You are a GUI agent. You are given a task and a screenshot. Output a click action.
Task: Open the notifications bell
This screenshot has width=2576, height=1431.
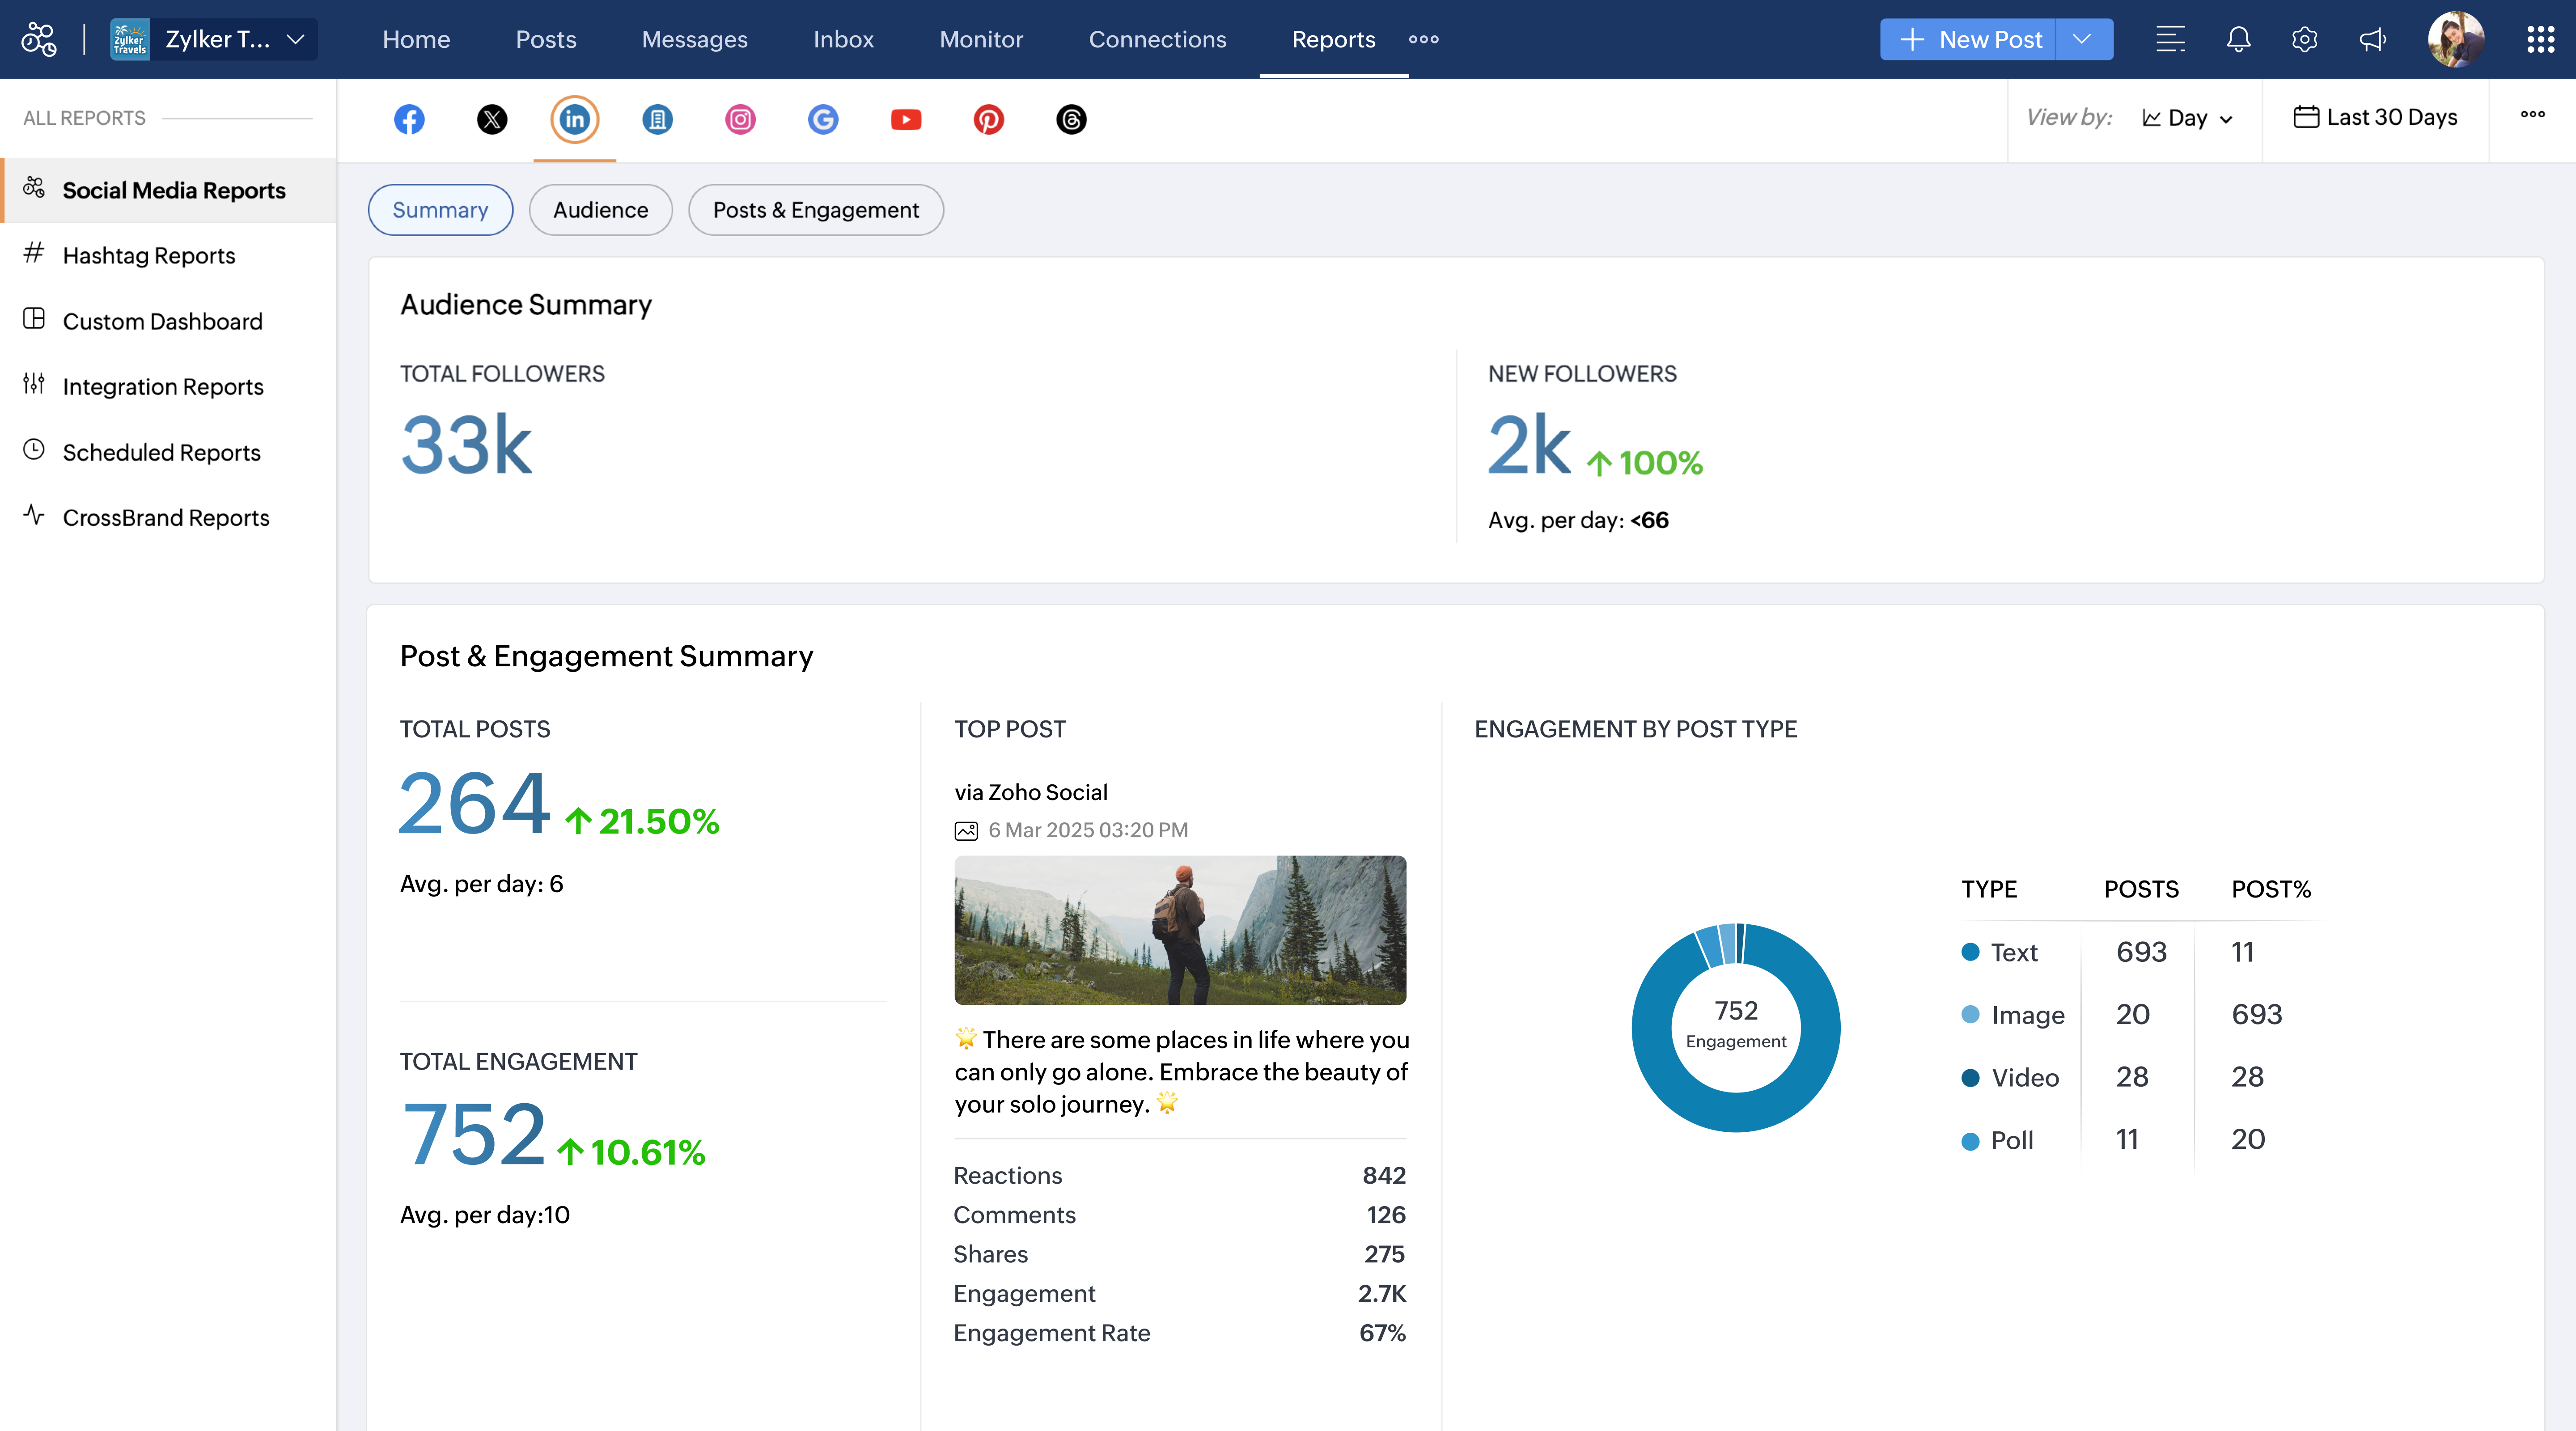pyautogui.click(x=2238, y=39)
